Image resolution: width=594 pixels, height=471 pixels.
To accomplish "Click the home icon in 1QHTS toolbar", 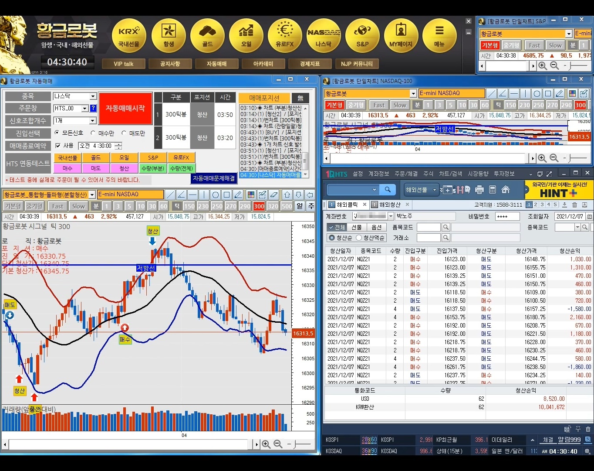I will pos(506,190).
